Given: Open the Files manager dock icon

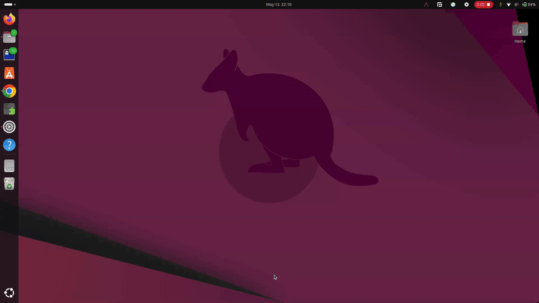Looking at the screenshot, I should (10, 37).
